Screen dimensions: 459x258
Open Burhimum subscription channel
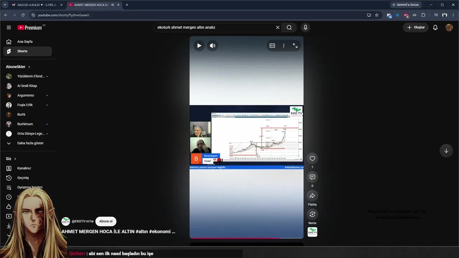click(27, 124)
